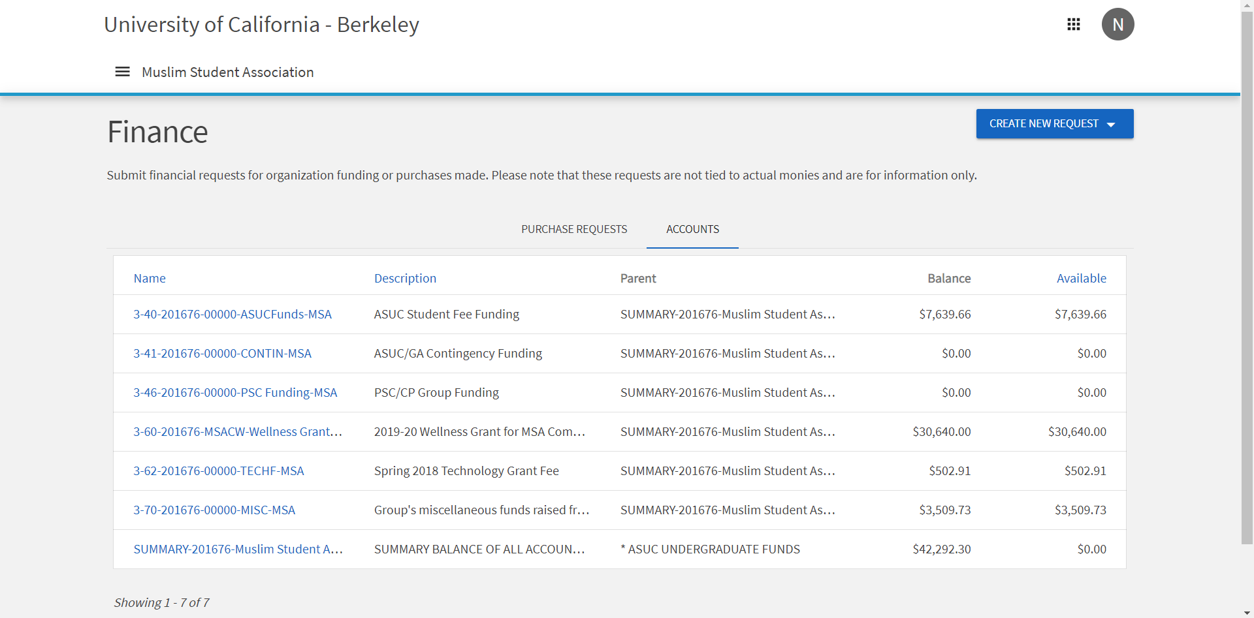Switch to the Purchase Requests tab

click(574, 229)
